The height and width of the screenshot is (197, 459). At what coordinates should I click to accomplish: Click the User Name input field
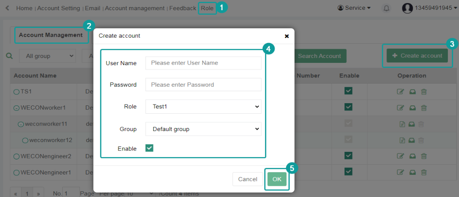203,63
